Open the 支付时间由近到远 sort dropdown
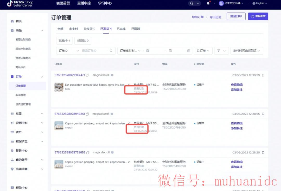Viewport: 281px width, 191px height. tap(247, 51)
